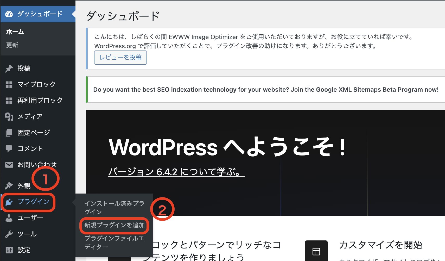The height and width of the screenshot is (261, 445).
Task: Open the ダッシュボード menu
Action: (38, 14)
